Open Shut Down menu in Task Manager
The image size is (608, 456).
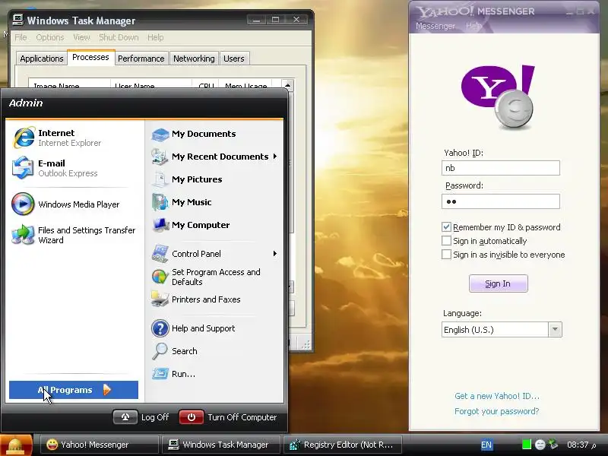click(119, 37)
